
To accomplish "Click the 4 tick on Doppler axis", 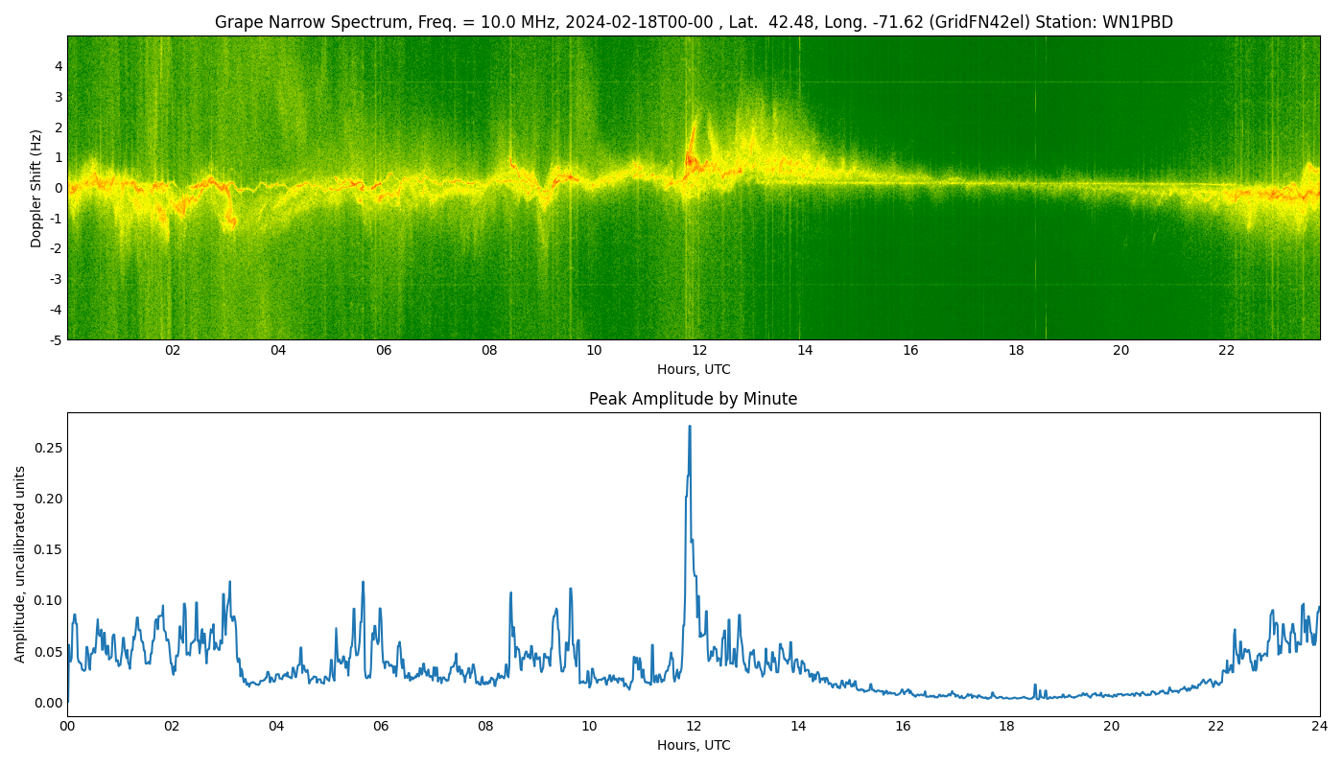I will coord(59,66).
